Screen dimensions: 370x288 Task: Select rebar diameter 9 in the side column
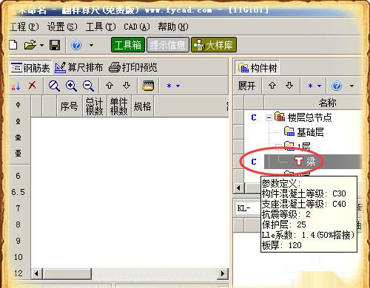(x=18, y=241)
